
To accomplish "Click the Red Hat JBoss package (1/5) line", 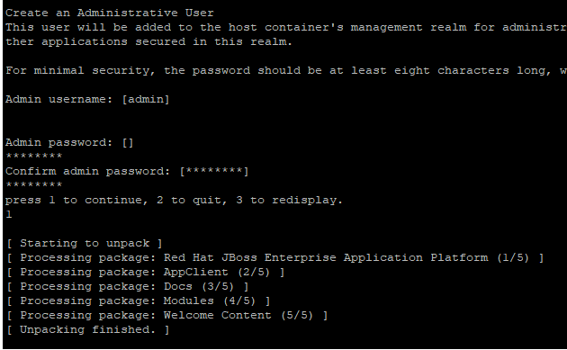I will click(275, 258).
